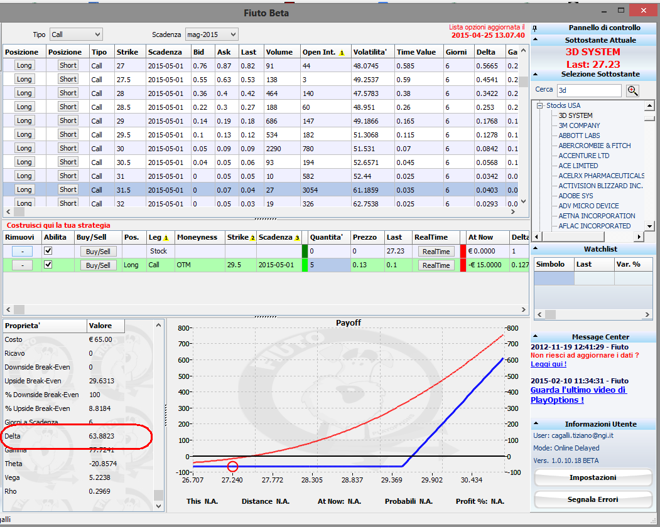
Task: Open the Impostazioni settings button
Action: [x=593, y=477]
